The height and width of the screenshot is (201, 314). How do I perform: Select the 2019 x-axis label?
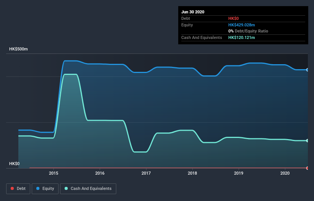click(x=239, y=173)
